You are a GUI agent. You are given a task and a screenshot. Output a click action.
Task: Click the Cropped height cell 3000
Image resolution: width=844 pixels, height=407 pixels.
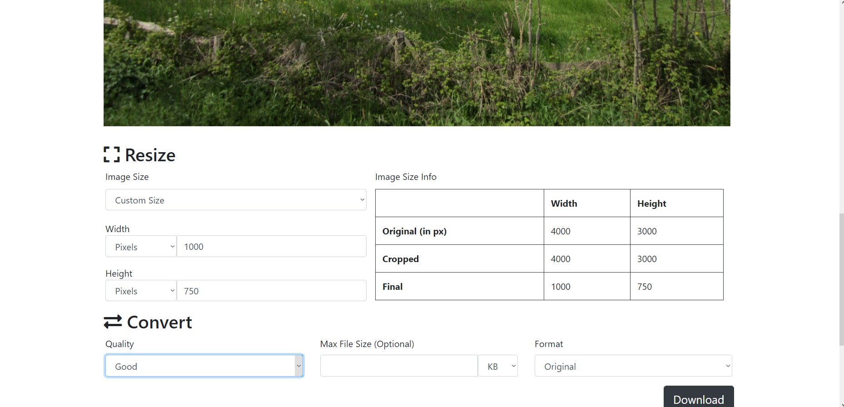click(677, 259)
